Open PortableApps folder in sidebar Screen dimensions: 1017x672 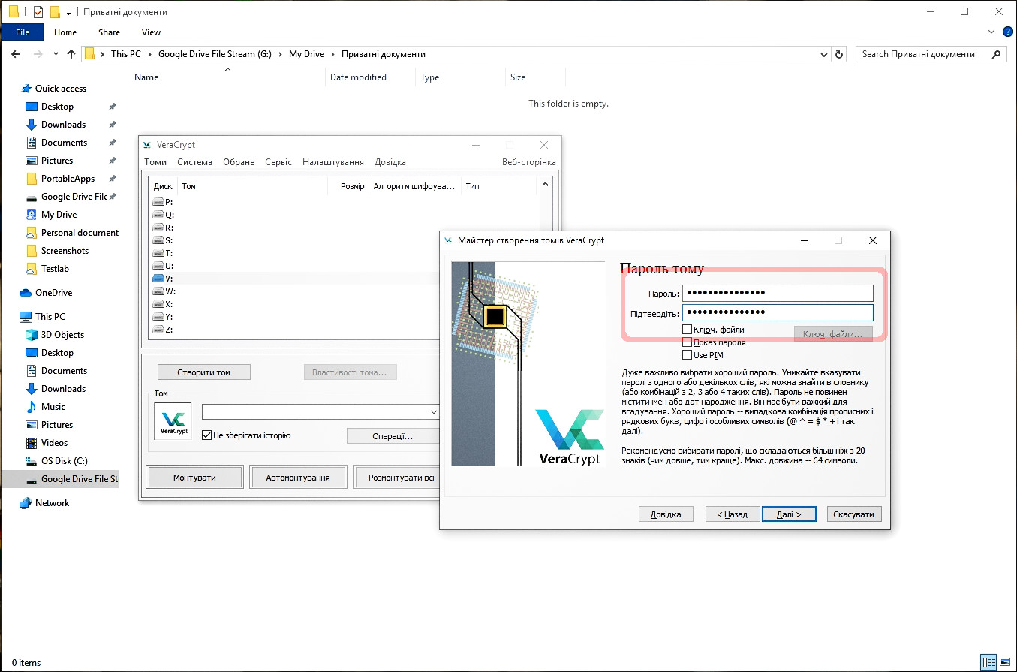[x=68, y=179]
